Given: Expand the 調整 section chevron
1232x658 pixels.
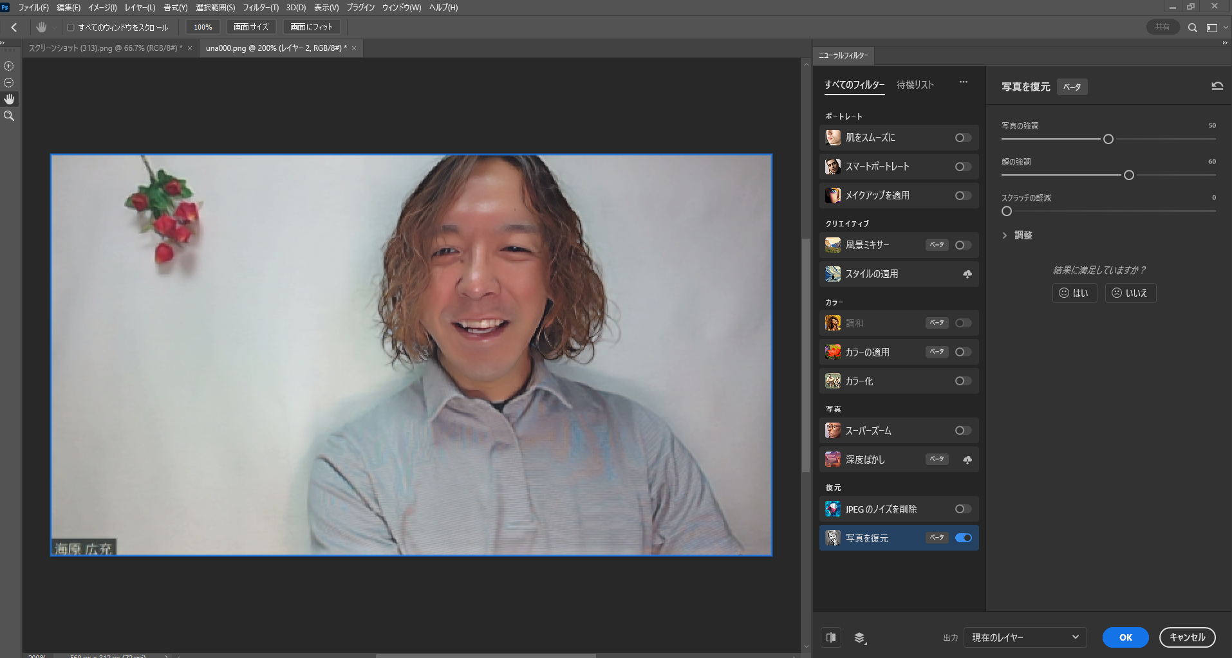Looking at the screenshot, I should click(x=1005, y=235).
